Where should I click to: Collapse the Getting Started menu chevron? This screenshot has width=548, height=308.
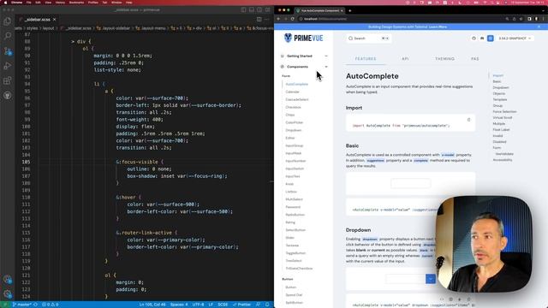[x=326, y=56]
